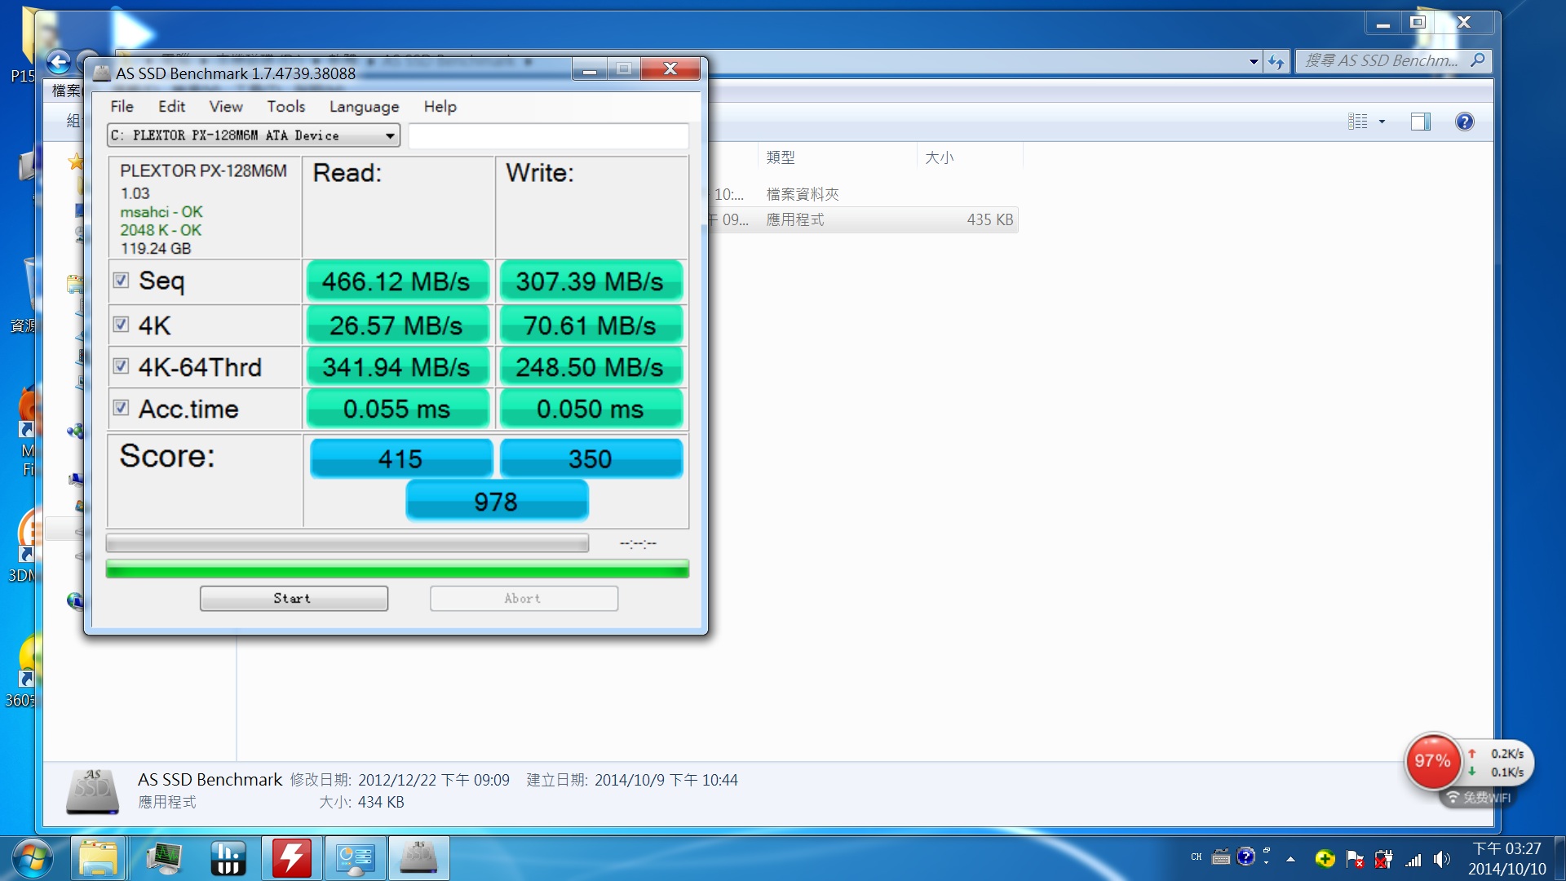Open the address bar history dropdown arrow

[x=1254, y=61]
